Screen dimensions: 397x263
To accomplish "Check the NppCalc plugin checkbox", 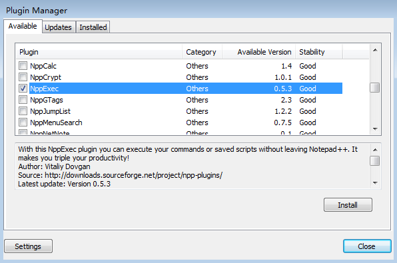I will click(23, 66).
